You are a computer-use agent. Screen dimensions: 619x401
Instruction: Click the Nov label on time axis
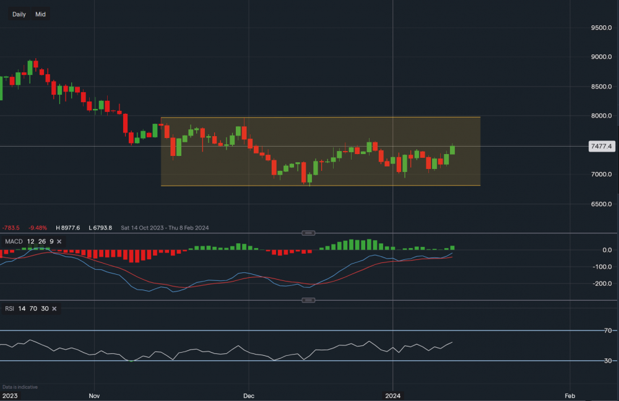(94, 395)
